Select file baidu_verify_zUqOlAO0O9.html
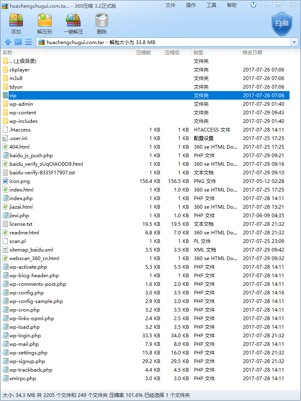The width and height of the screenshot is (301, 401). pyautogui.click(x=145, y=164)
